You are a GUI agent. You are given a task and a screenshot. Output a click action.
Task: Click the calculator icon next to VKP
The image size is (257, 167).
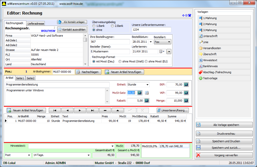(x=186, y=92)
